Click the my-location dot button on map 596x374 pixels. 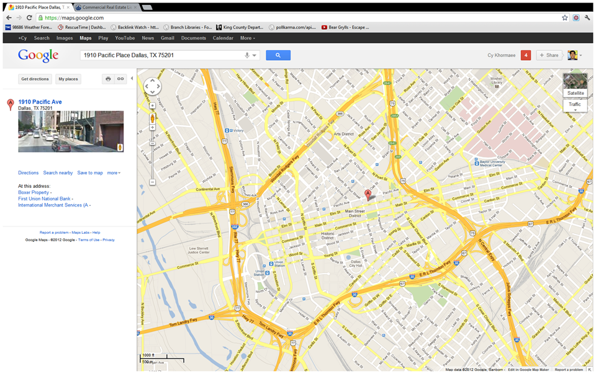coord(153,105)
